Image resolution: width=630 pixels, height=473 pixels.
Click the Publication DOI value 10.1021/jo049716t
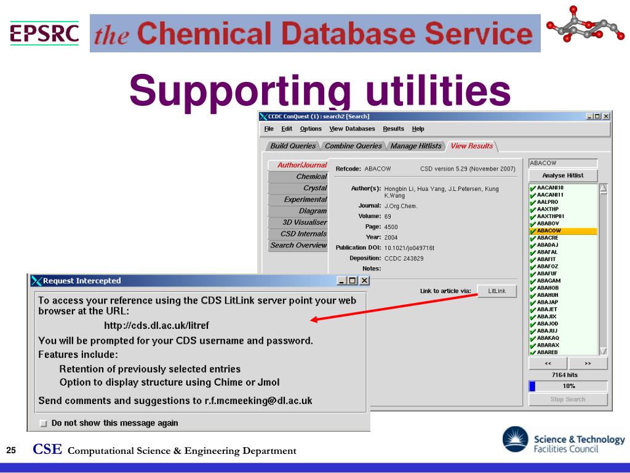(x=409, y=248)
